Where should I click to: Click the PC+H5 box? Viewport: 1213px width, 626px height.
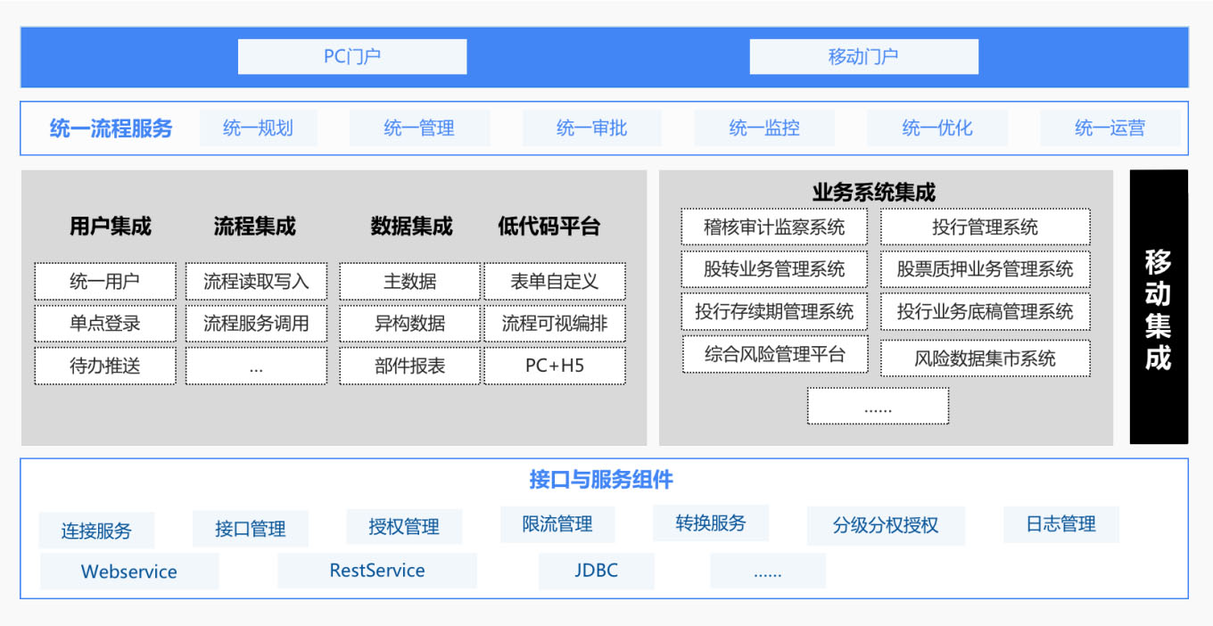(554, 367)
